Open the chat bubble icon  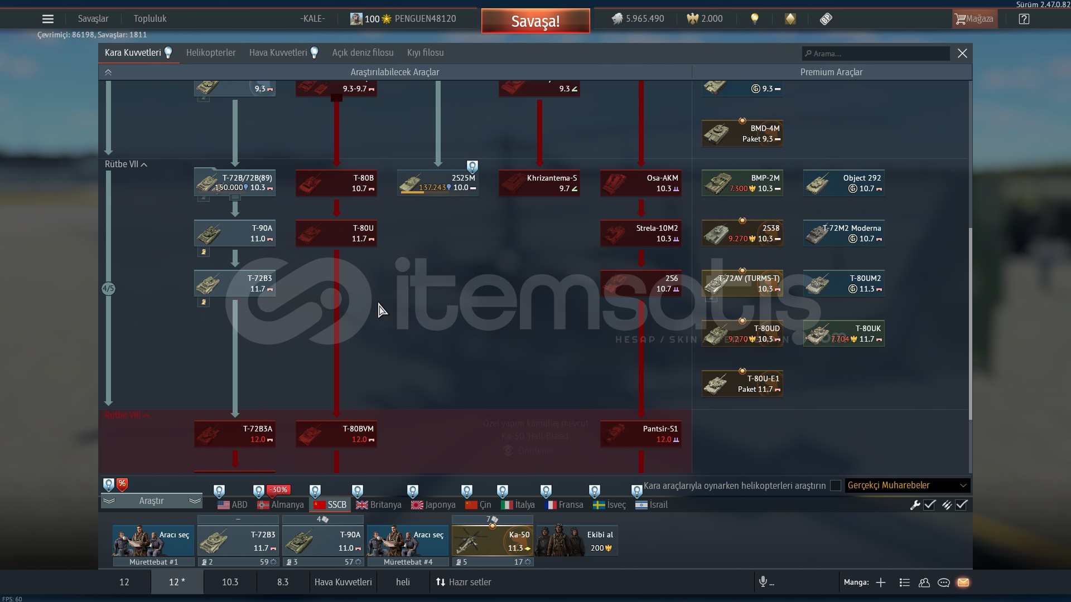(x=944, y=582)
